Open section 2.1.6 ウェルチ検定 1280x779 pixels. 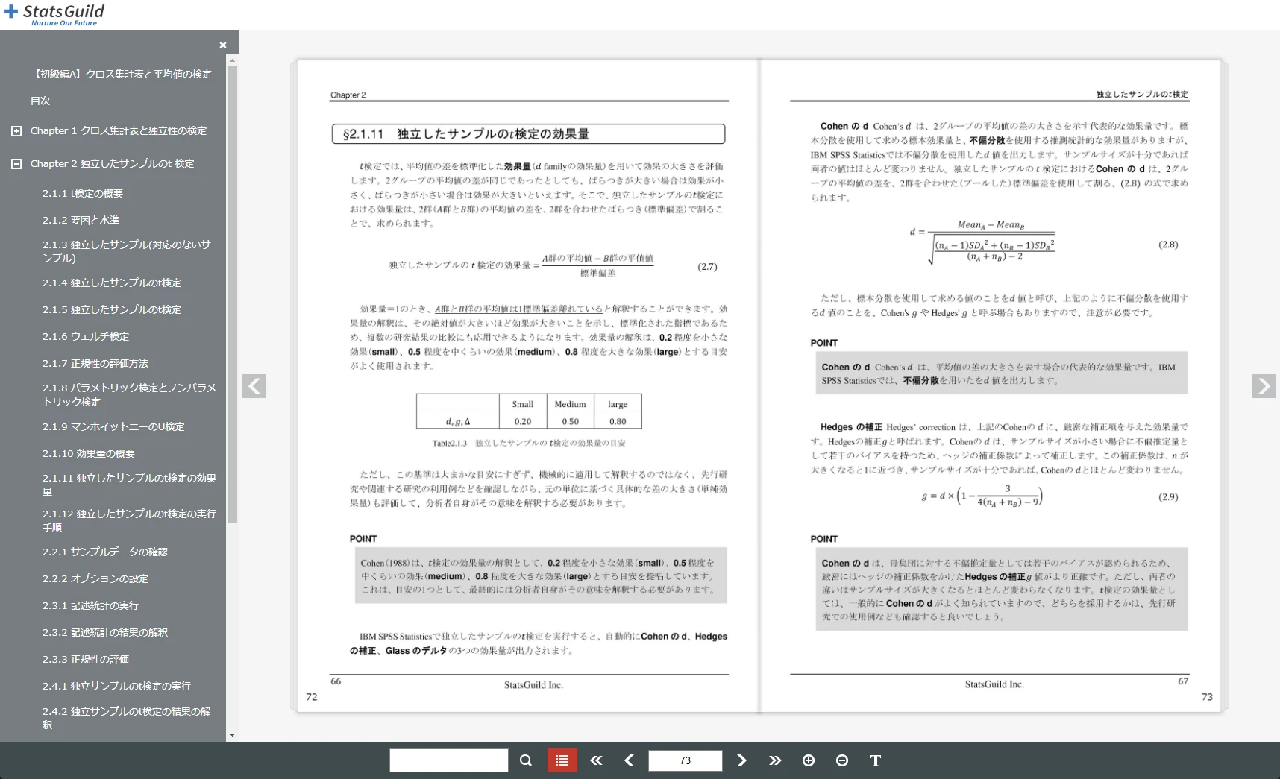pos(85,336)
